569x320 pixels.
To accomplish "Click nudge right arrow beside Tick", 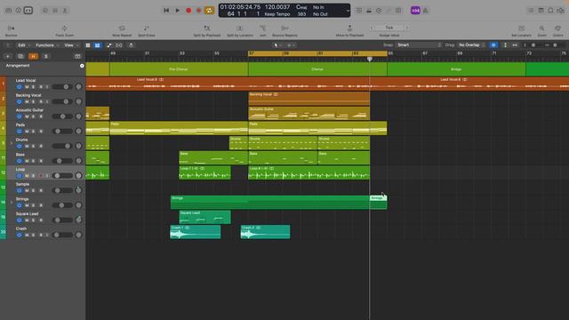I will (407, 28).
